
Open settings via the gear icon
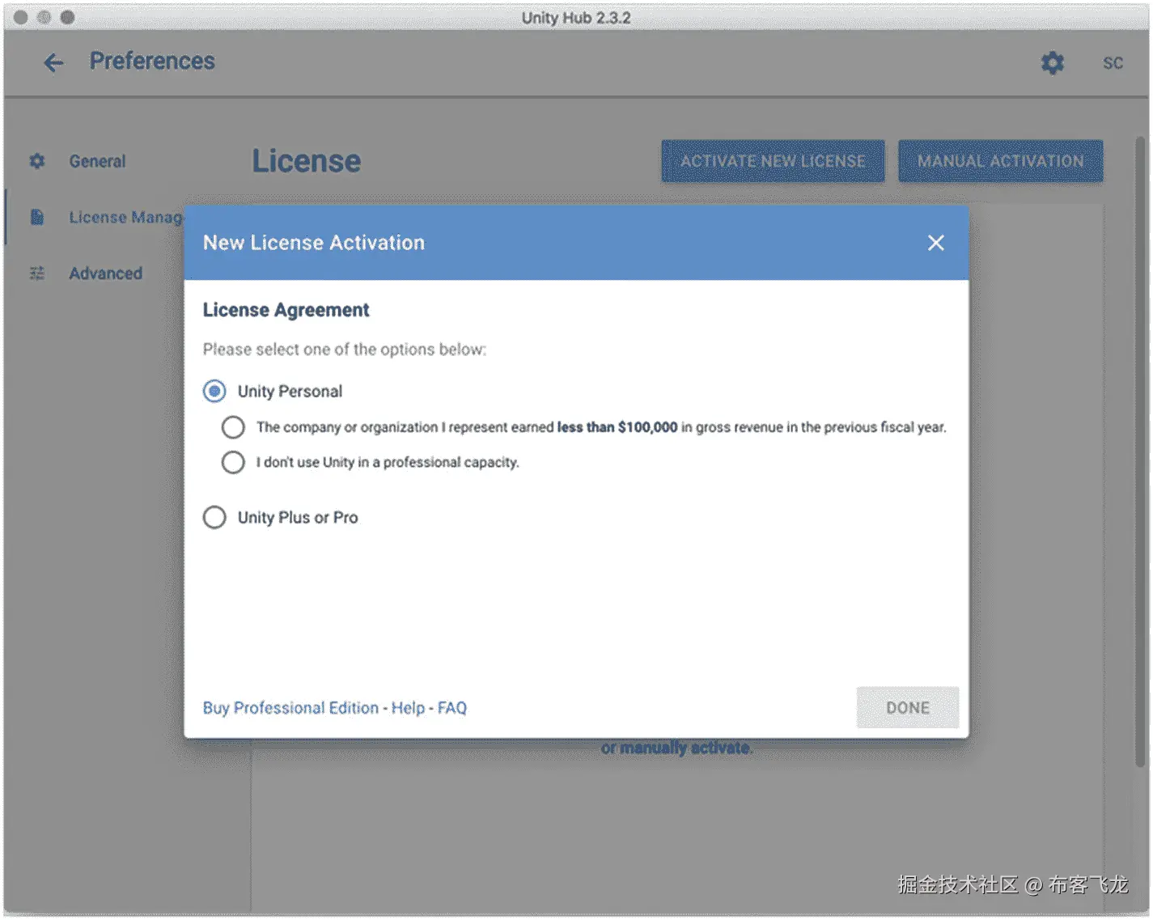[x=1052, y=62]
